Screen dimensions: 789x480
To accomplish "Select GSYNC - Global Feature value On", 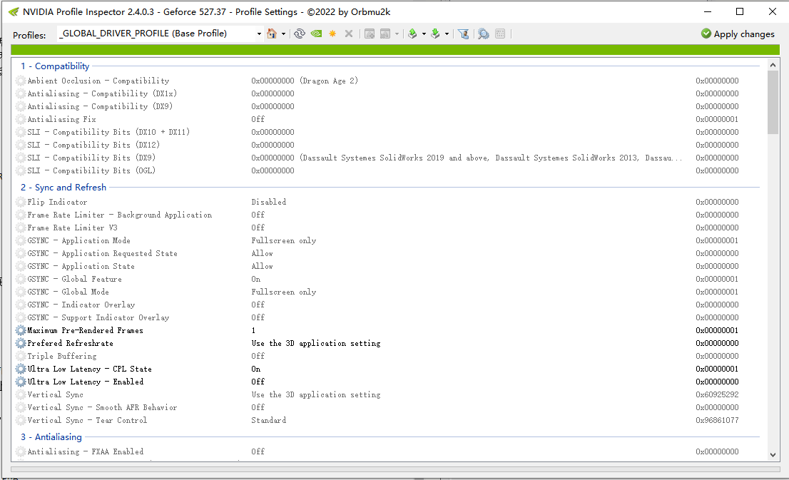I will pos(255,279).
